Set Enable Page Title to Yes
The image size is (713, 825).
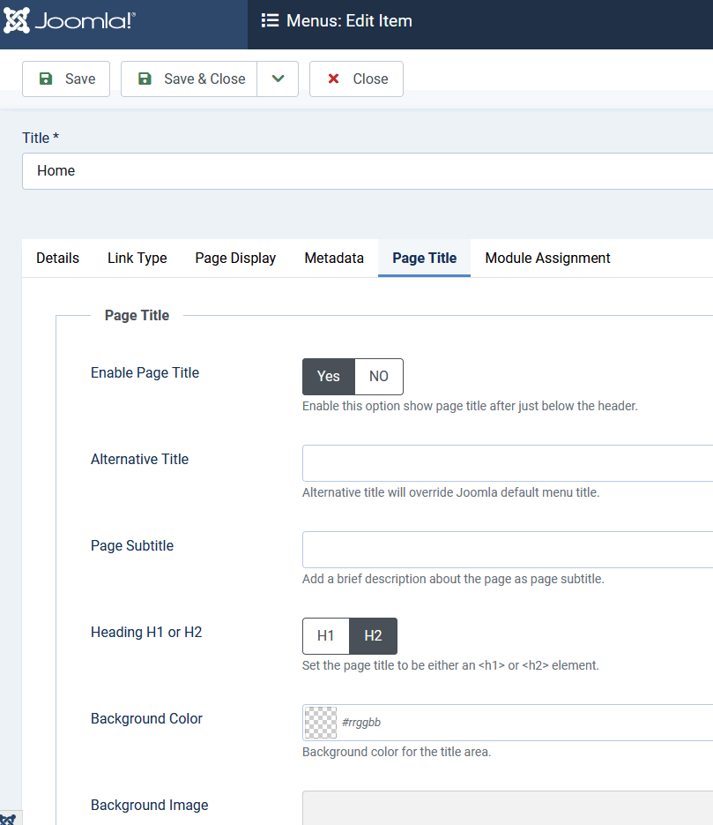pyautogui.click(x=328, y=376)
